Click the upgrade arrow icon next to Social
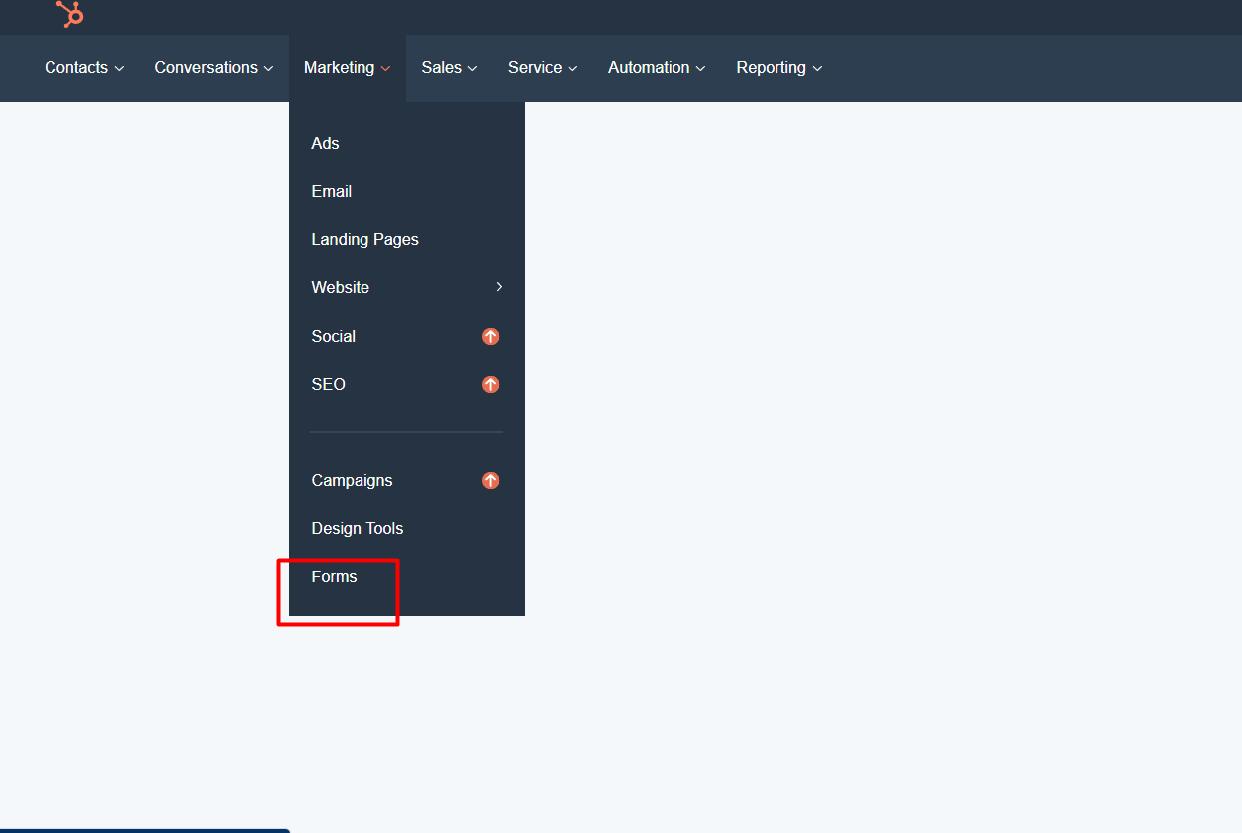Image resolution: width=1242 pixels, height=833 pixels. coord(490,337)
